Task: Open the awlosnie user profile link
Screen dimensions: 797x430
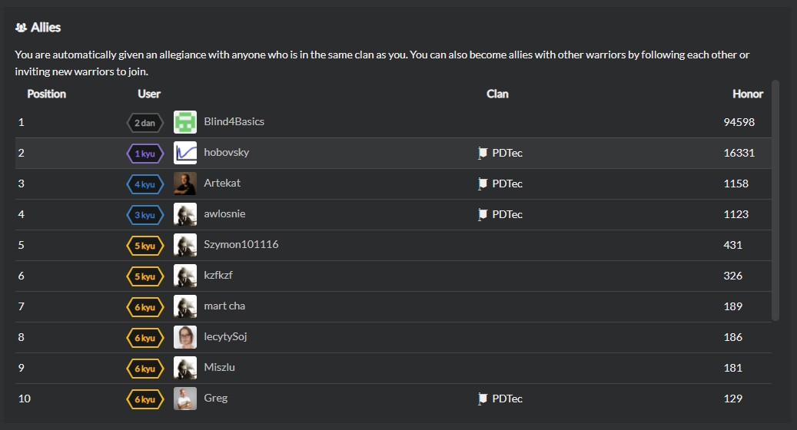Action: coord(224,213)
